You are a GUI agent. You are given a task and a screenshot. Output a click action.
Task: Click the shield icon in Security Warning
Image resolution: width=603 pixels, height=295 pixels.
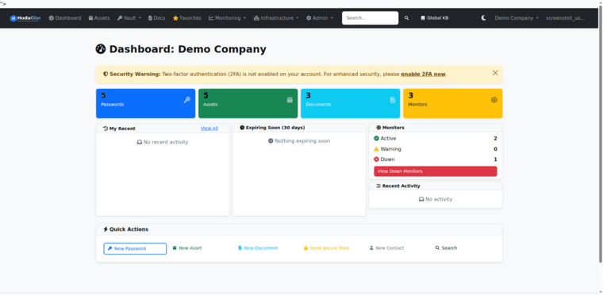pyautogui.click(x=106, y=75)
